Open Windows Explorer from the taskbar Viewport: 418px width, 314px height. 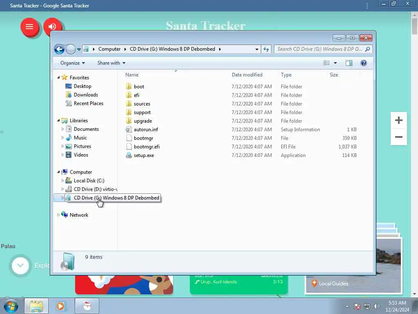pos(36,306)
